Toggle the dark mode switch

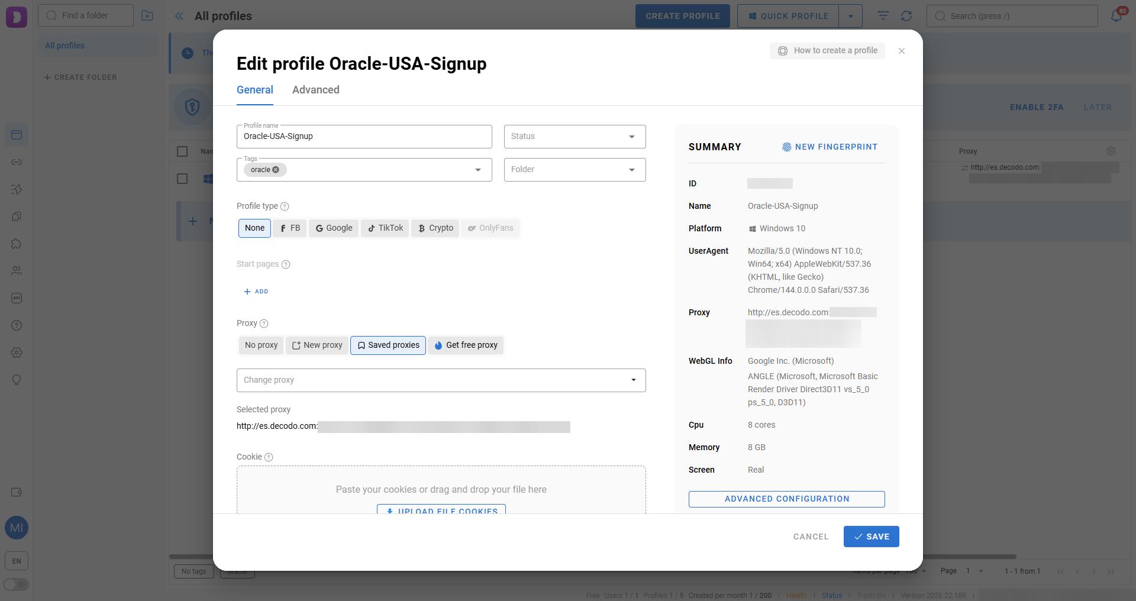[x=16, y=584]
